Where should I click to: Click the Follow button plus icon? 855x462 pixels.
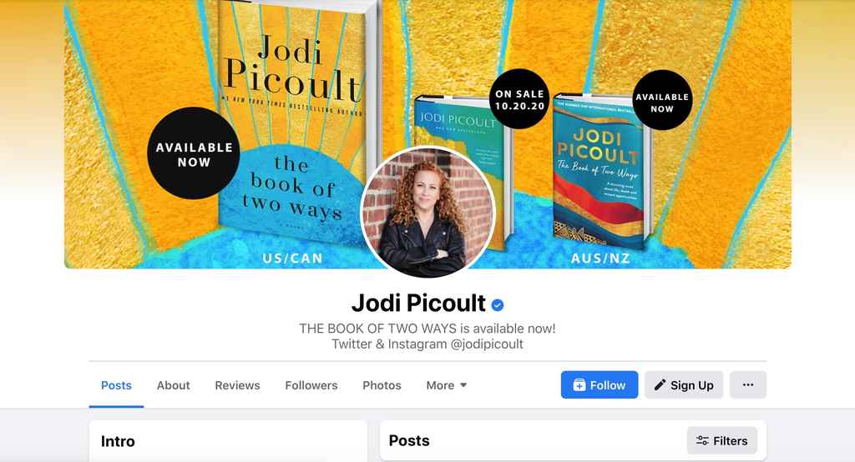579,385
